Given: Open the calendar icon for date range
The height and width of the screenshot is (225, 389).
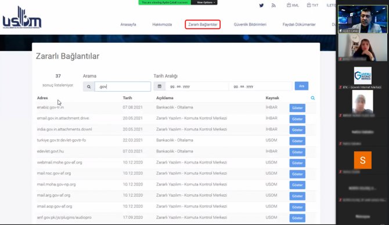Looking at the screenshot, I should pos(160,86).
